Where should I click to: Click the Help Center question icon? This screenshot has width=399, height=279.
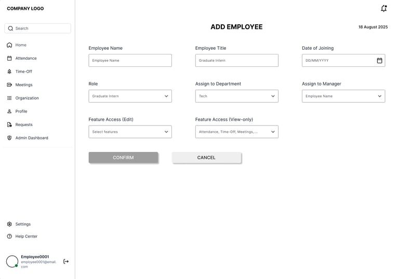(9, 236)
